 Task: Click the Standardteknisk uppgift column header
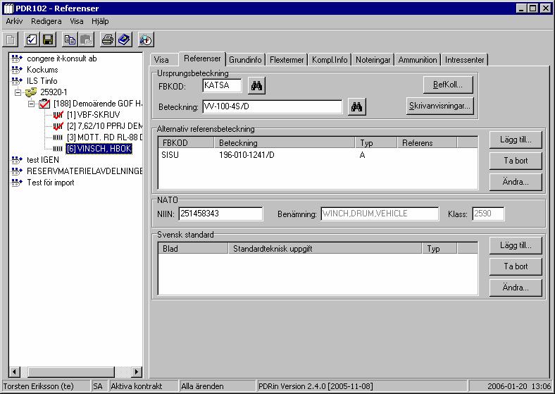pos(325,249)
